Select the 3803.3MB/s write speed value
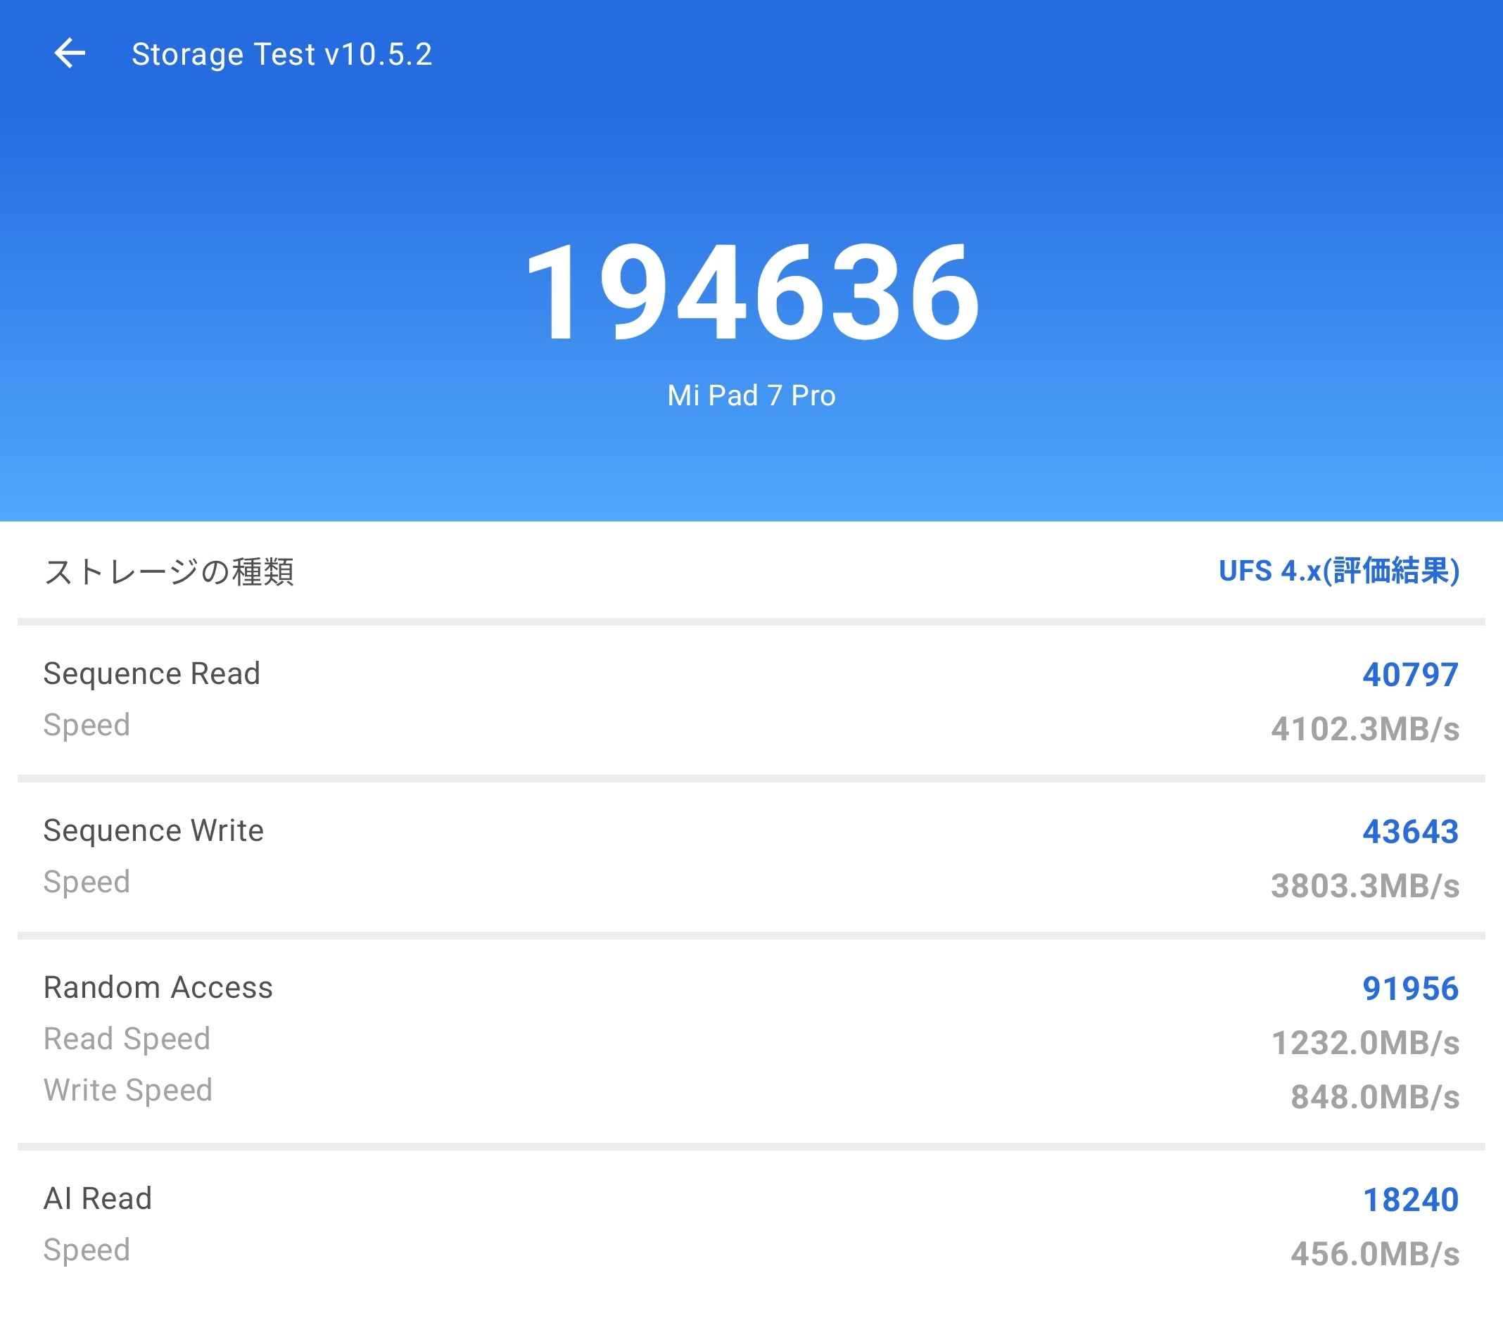1503x1330 pixels. tap(1366, 886)
